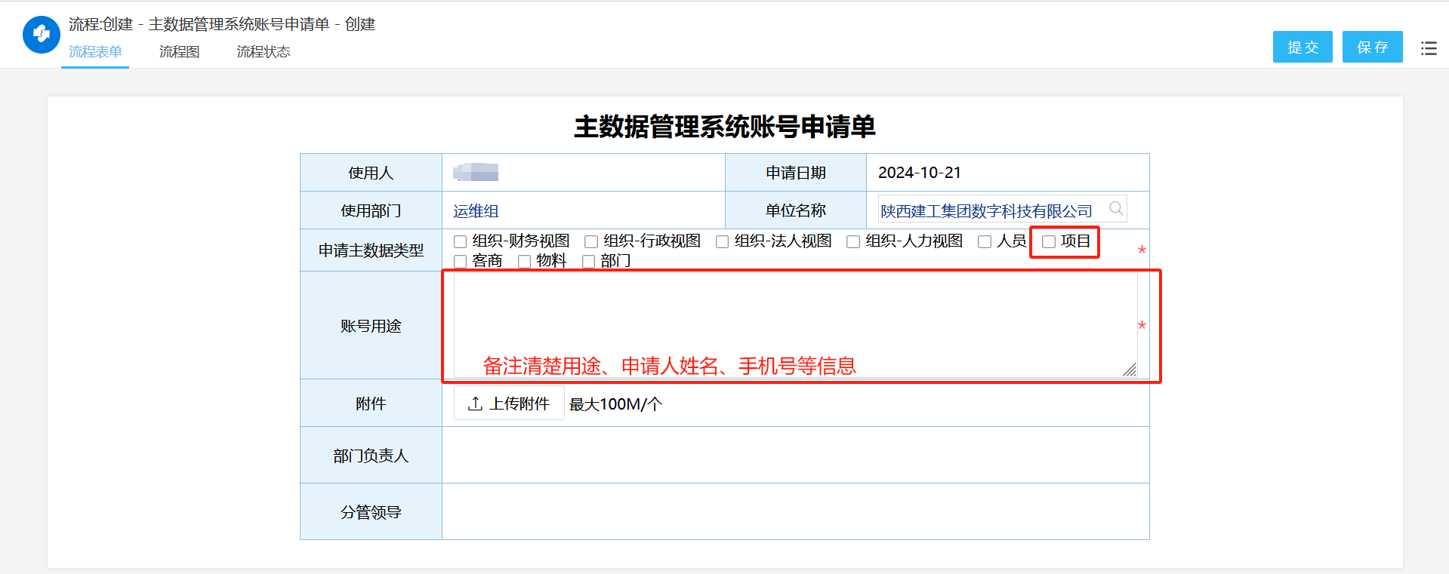Check the 组织-财务视图 checkbox

pyautogui.click(x=460, y=241)
